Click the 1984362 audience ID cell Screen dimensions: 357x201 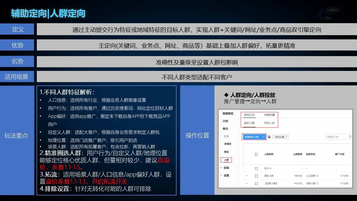298,176
